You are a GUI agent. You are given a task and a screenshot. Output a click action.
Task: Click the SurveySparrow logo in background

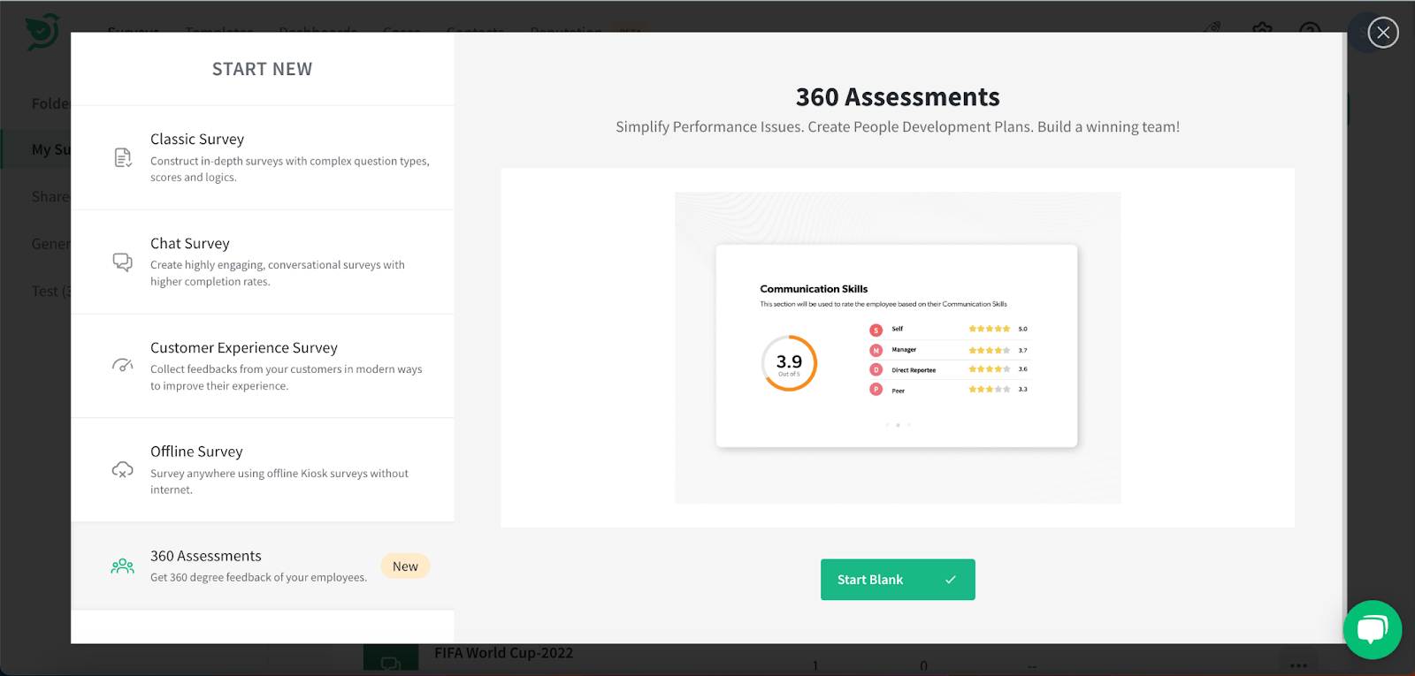[42, 32]
